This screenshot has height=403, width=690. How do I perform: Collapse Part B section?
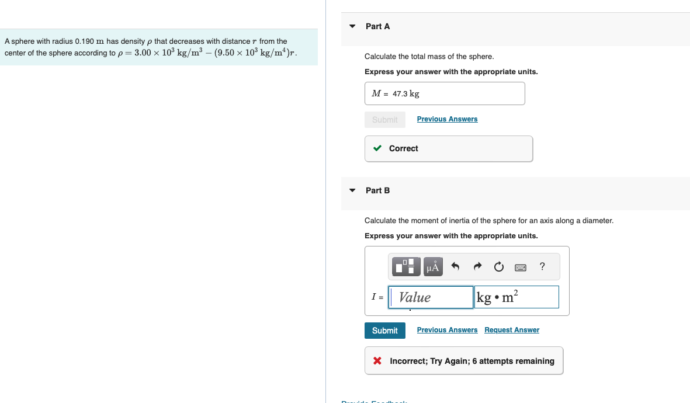pyautogui.click(x=352, y=190)
